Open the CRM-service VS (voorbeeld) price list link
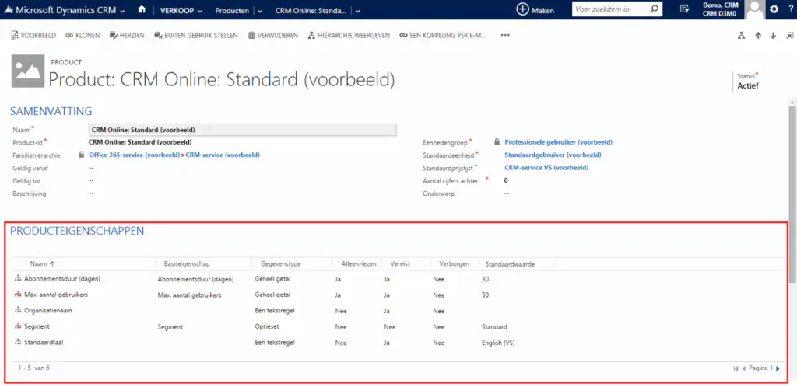 click(x=546, y=167)
